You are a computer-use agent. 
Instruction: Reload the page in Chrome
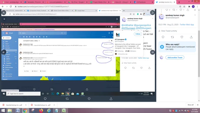pyautogui.click(x=11, y=6)
